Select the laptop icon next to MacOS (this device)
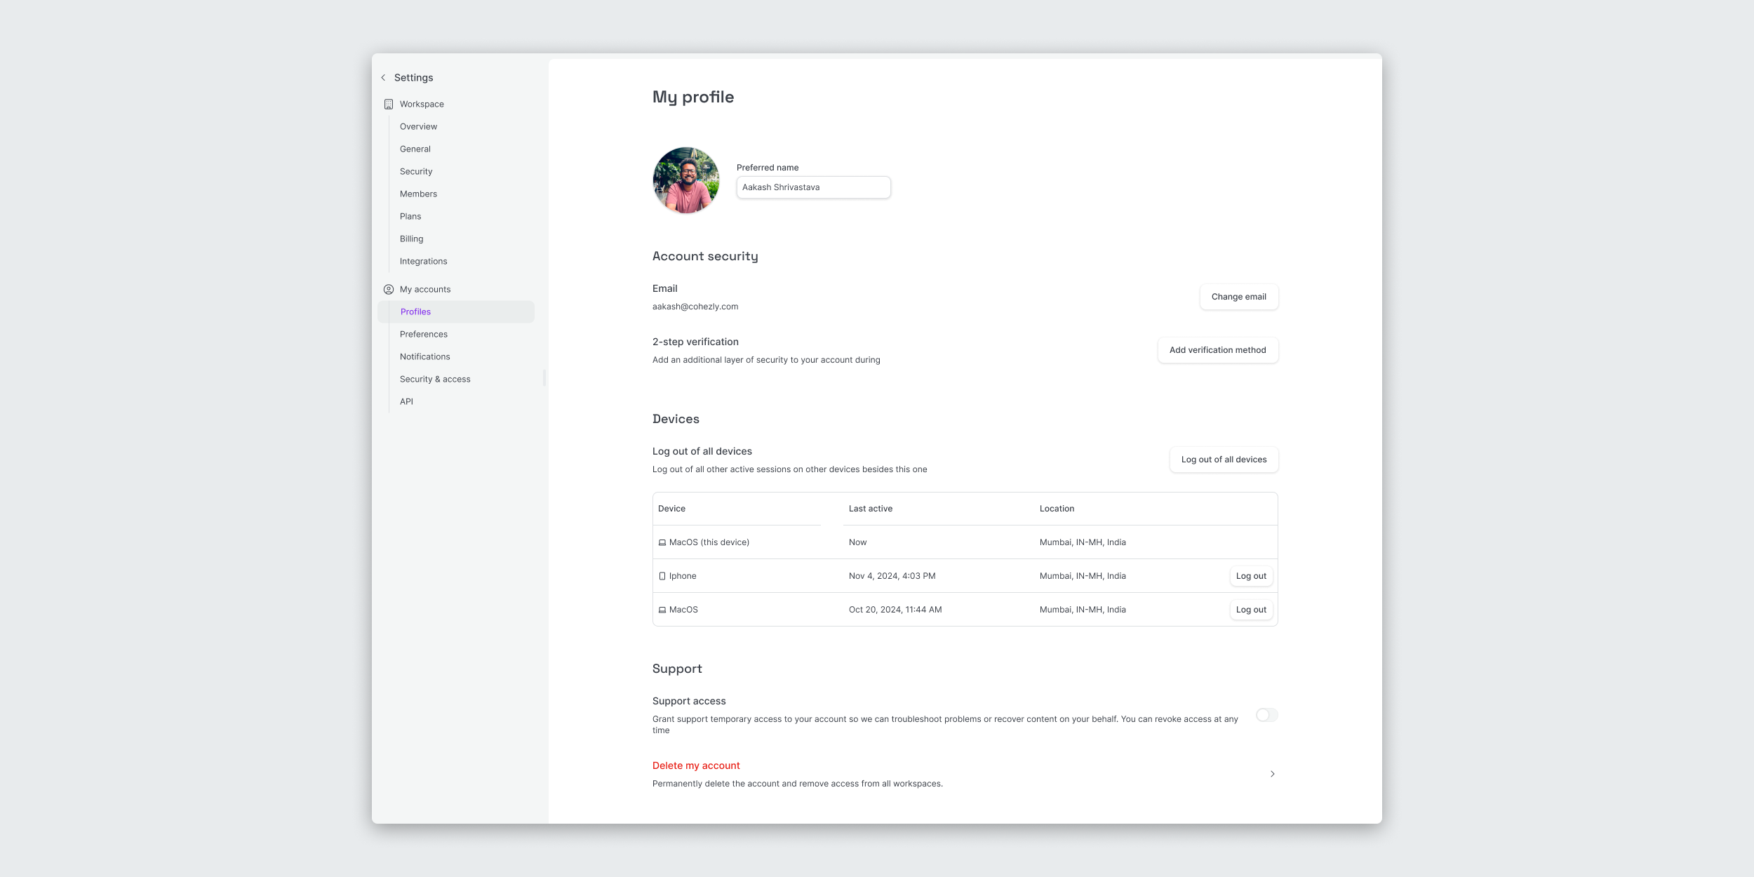The width and height of the screenshot is (1754, 877). click(x=662, y=542)
